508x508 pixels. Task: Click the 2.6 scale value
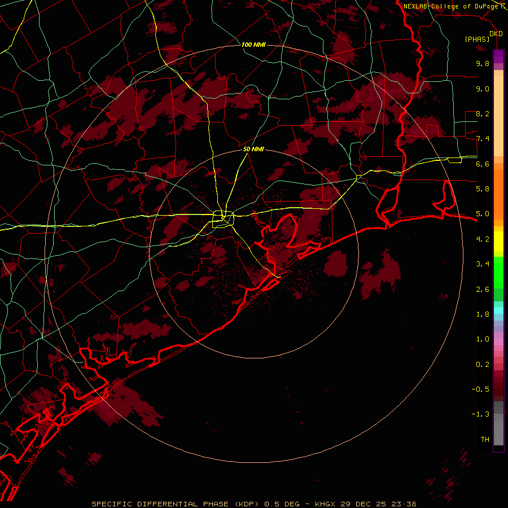pyautogui.click(x=483, y=290)
